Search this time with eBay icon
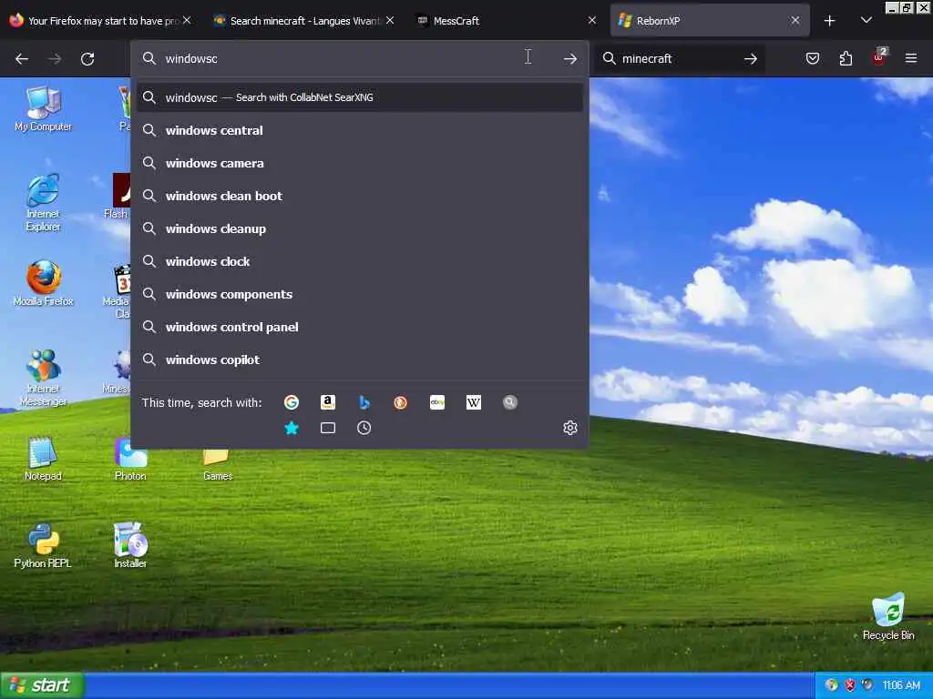This screenshot has height=699, width=933. point(437,402)
